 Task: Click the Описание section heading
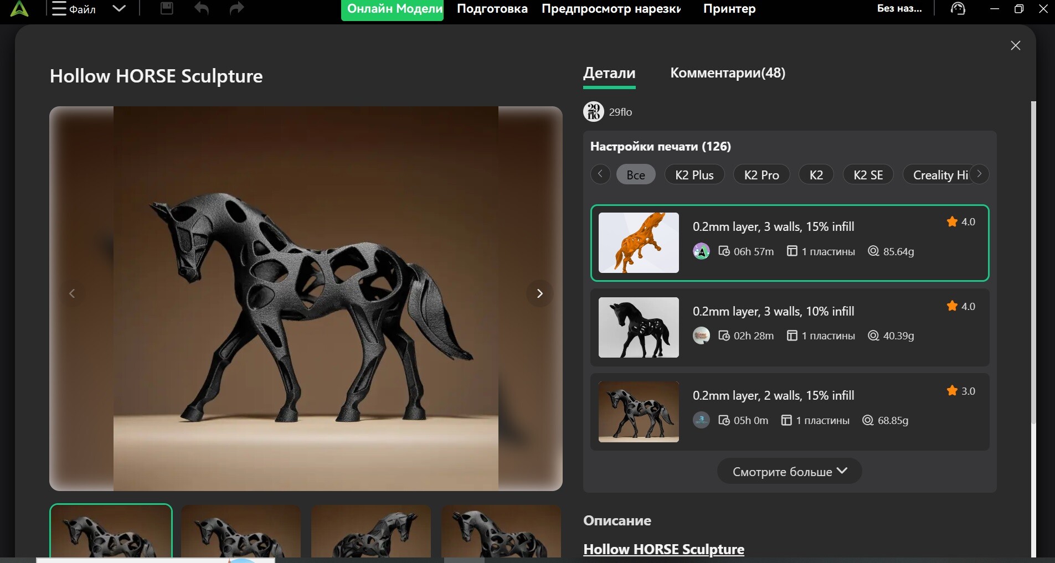(617, 520)
